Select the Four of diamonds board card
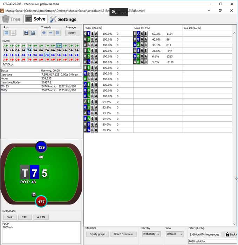 pos(65,55)
